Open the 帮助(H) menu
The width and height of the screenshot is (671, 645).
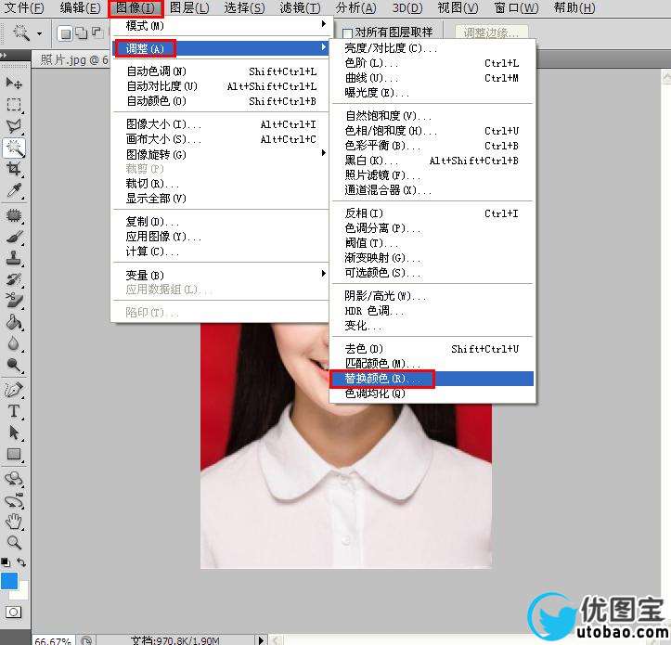pos(574,7)
